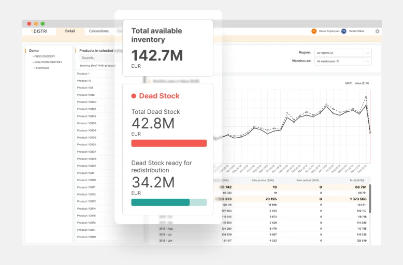This screenshot has width=403, height=265.
Task: Click the total value 66 761 in bold
Action: pos(361,187)
